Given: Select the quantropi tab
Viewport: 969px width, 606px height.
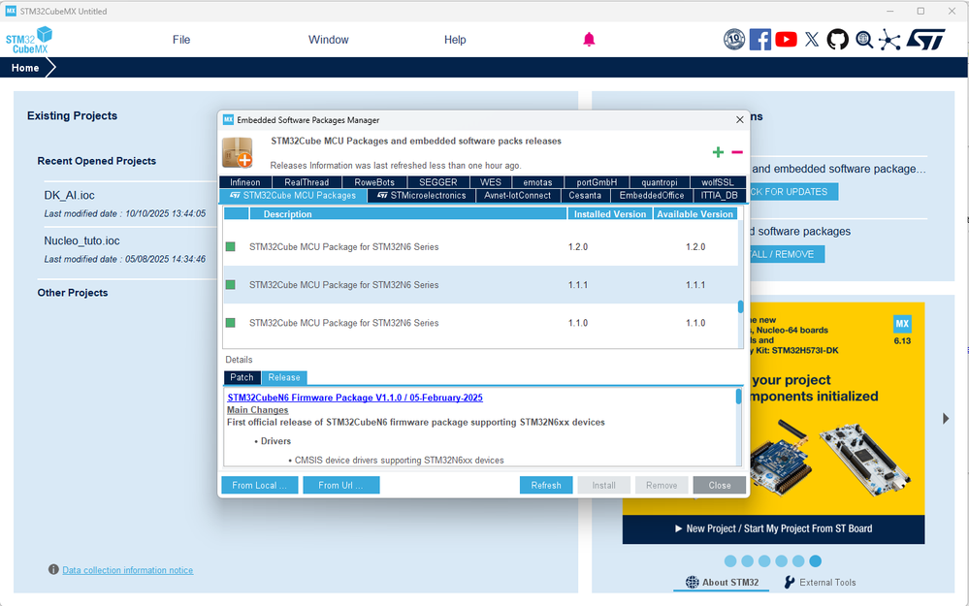Looking at the screenshot, I should 660,182.
